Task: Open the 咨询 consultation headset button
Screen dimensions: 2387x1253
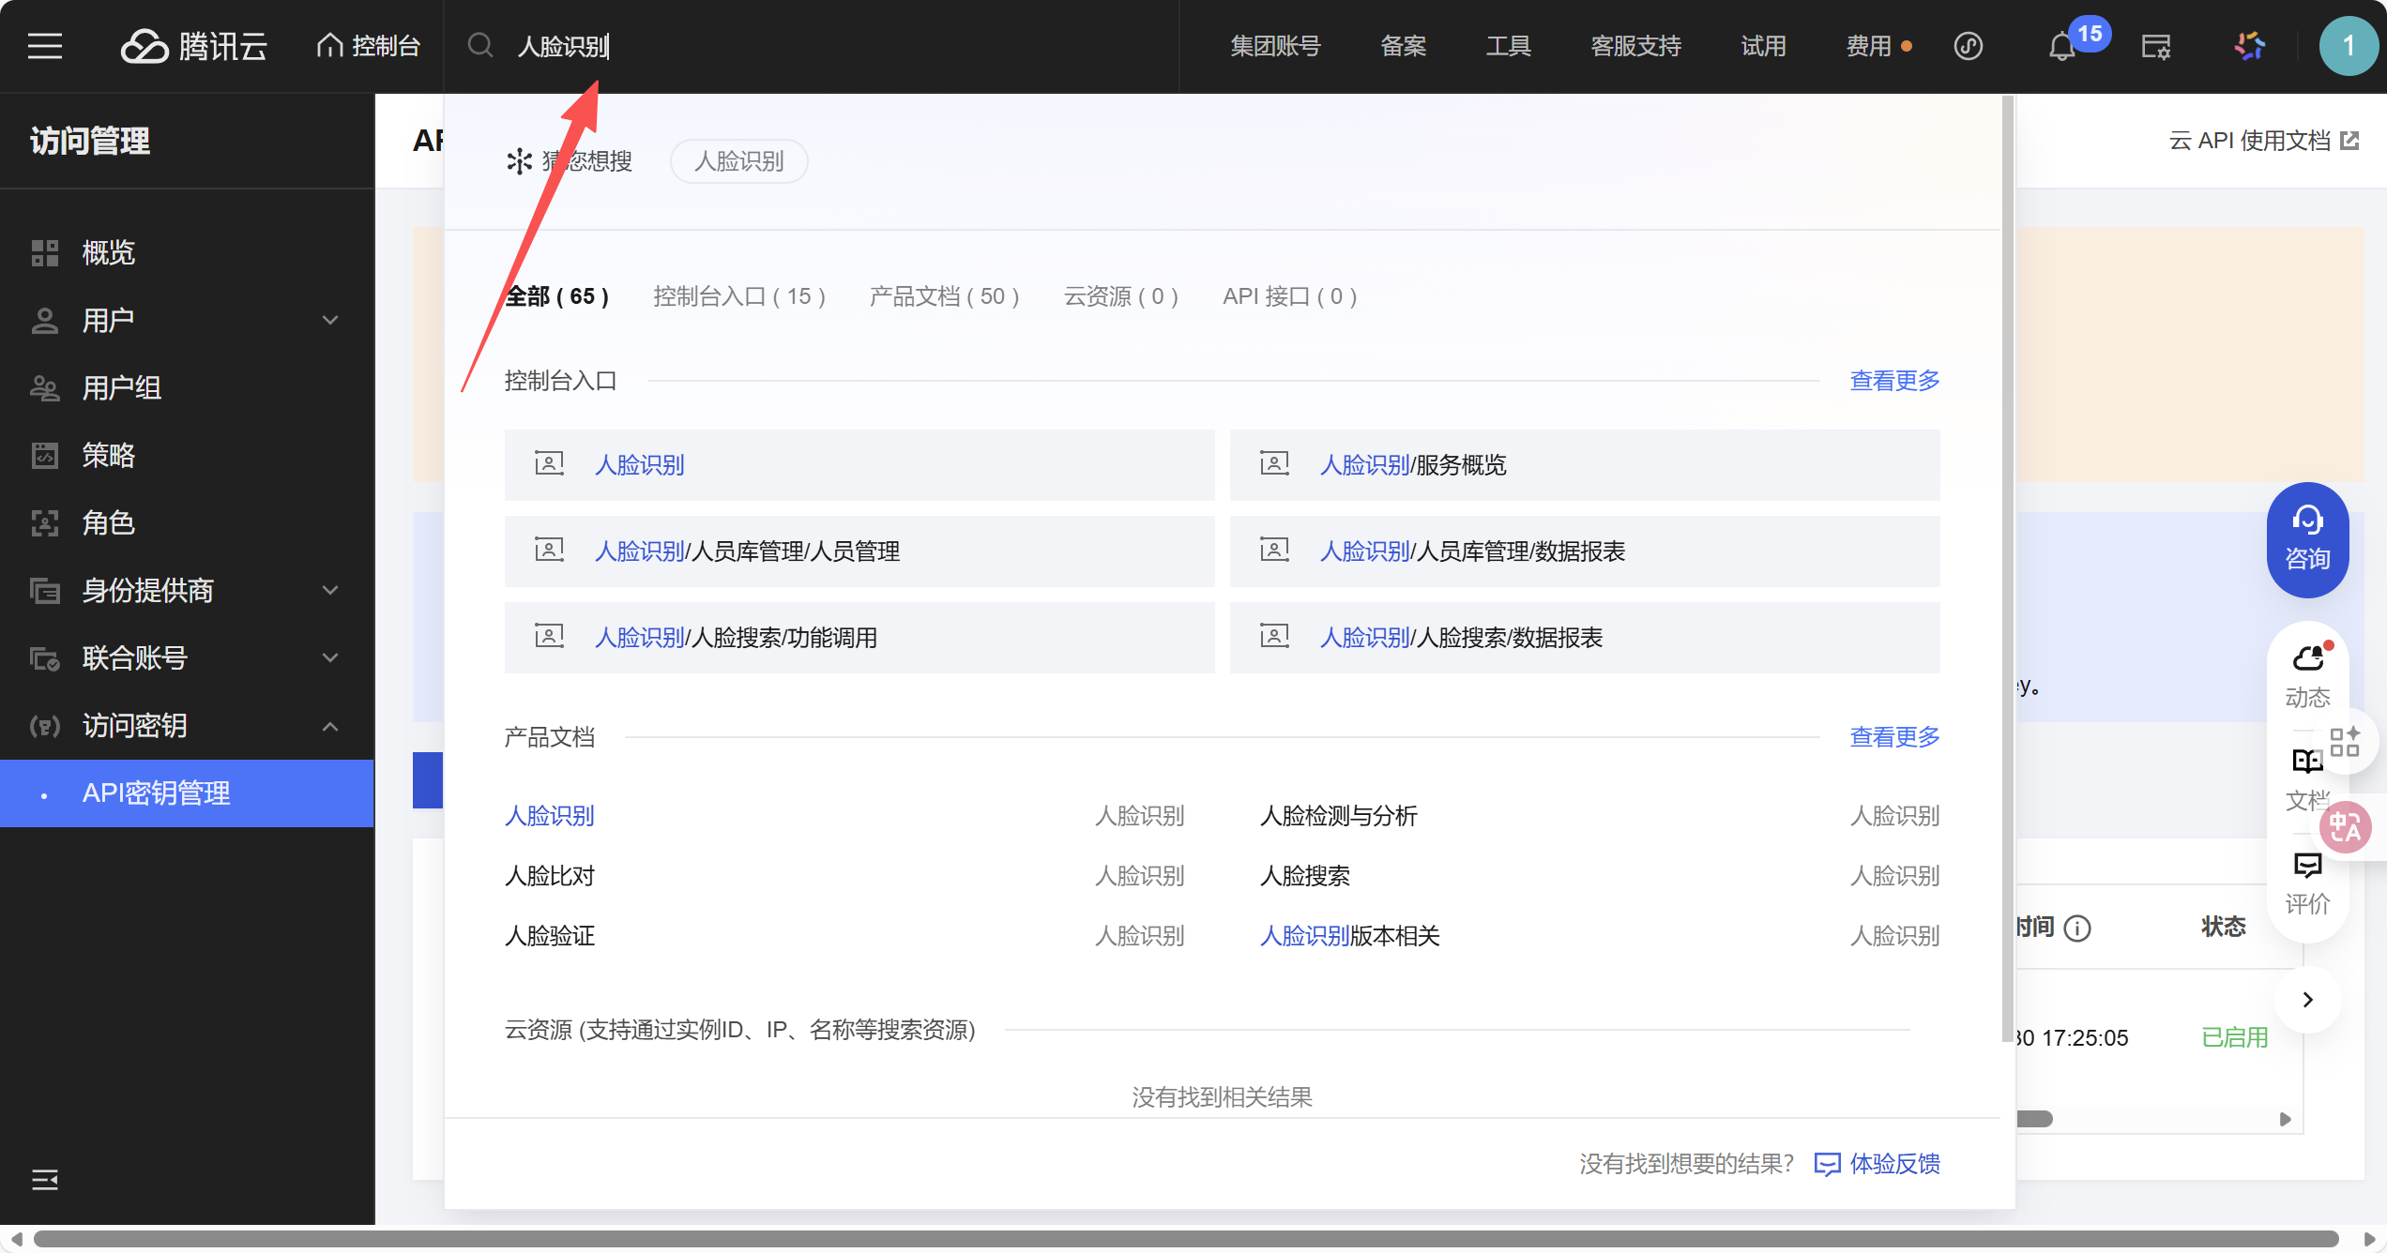Action: coord(2307,539)
